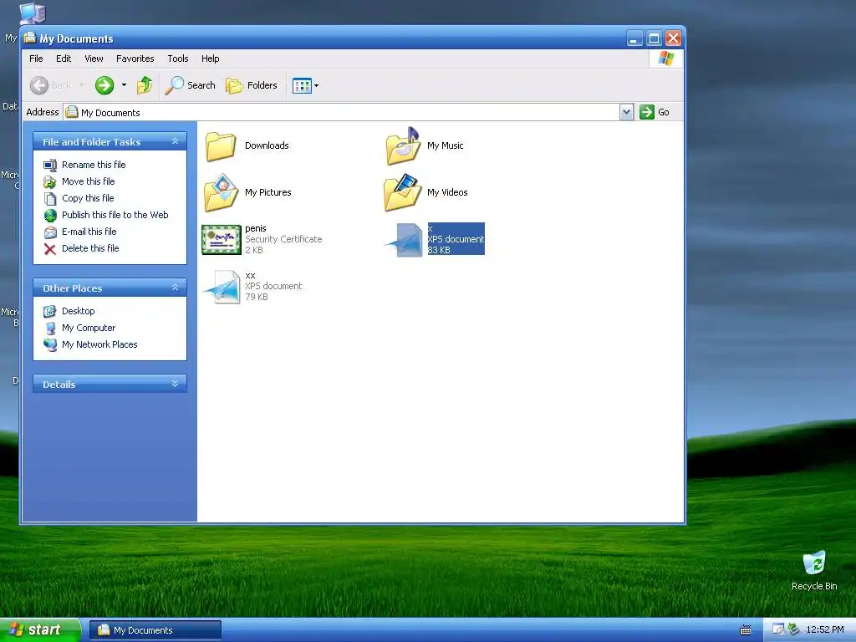Click the Move this file icon
Viewport: 856px width, 642px height.
pos(50,181)
